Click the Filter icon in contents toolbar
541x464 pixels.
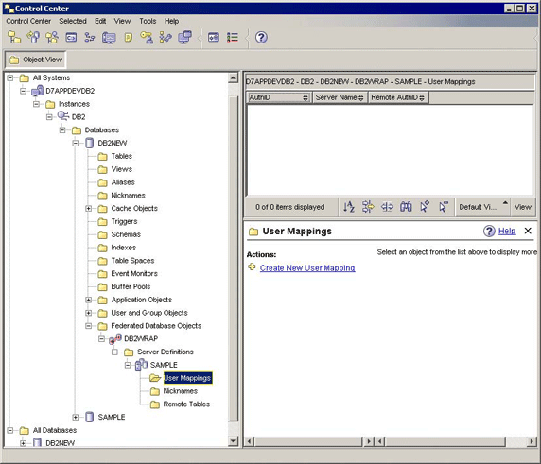[368, 207]
